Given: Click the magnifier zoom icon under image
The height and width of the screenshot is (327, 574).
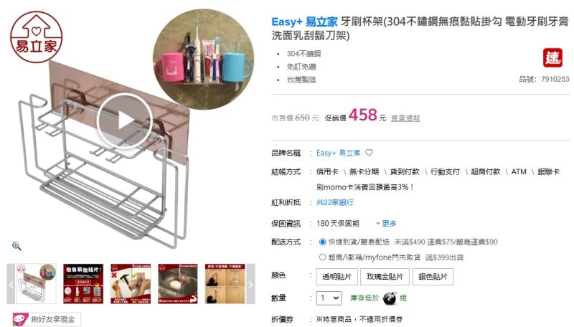Looking at the screenshot, I should pos(17,246).
